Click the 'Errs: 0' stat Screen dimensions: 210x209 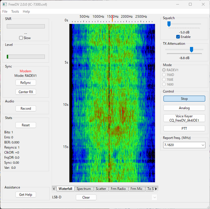[9, 137]
